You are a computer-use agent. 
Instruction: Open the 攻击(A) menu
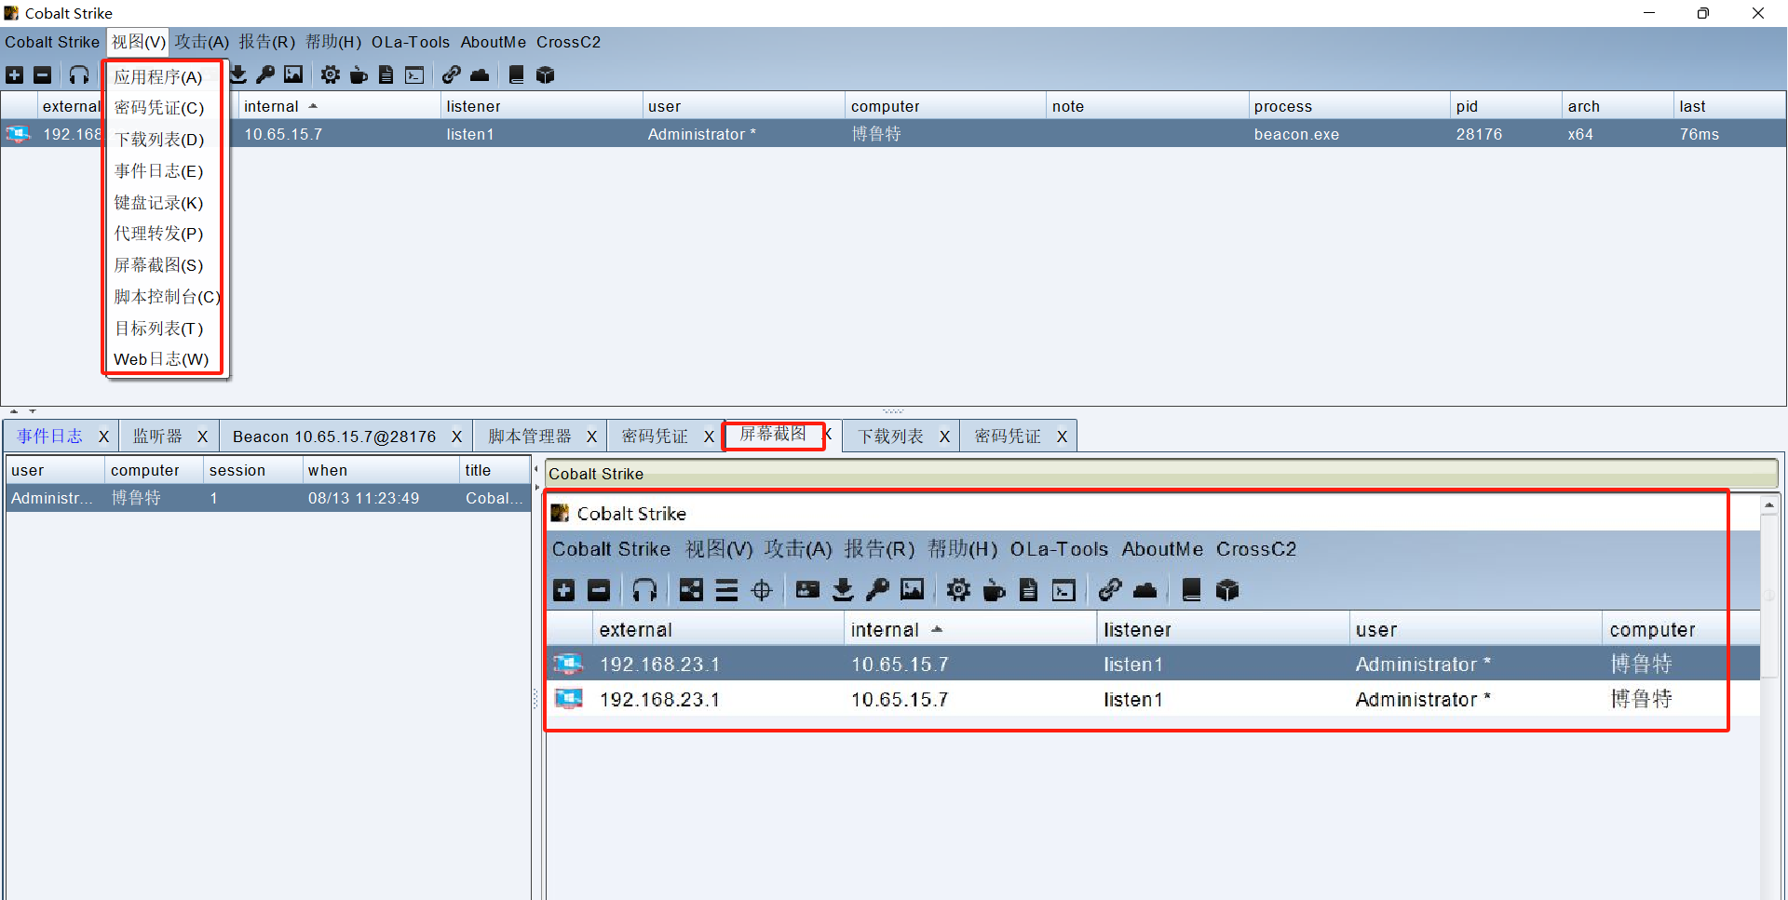pyautogui.click(x=202, y=42)
